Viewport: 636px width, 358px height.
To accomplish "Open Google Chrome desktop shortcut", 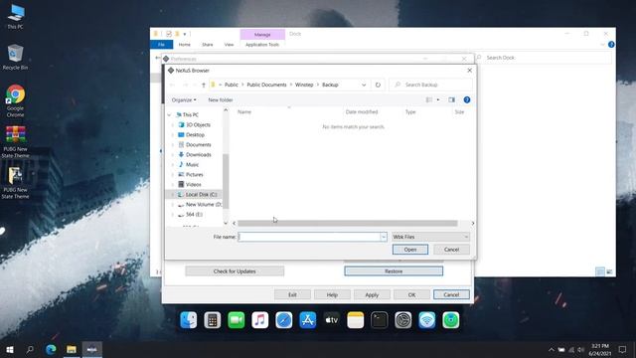I will 16,100.
